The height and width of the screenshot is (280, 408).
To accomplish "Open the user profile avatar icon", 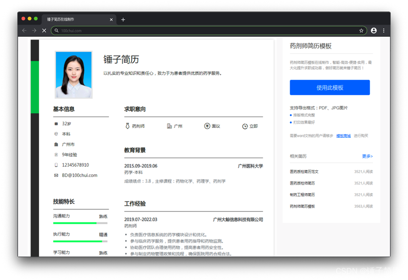I will 374,31.
